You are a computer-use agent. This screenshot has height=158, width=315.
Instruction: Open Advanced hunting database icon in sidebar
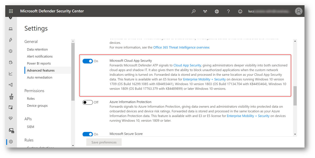(x=11, y=62)
